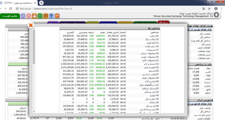
Task: Click index row '27-فلزات اساسی'
Action: point(110,74)
